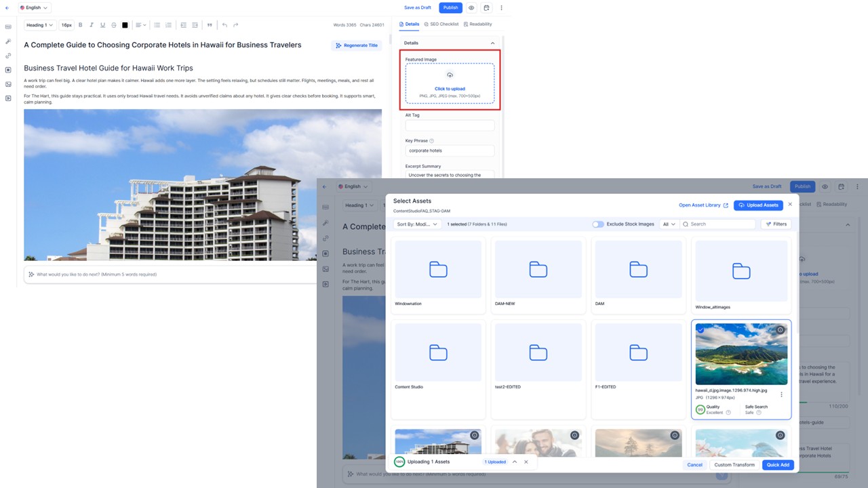Undo the last edit in the editor
The image size is (868, 488).
pyautogui.click(x=224, y=25)
